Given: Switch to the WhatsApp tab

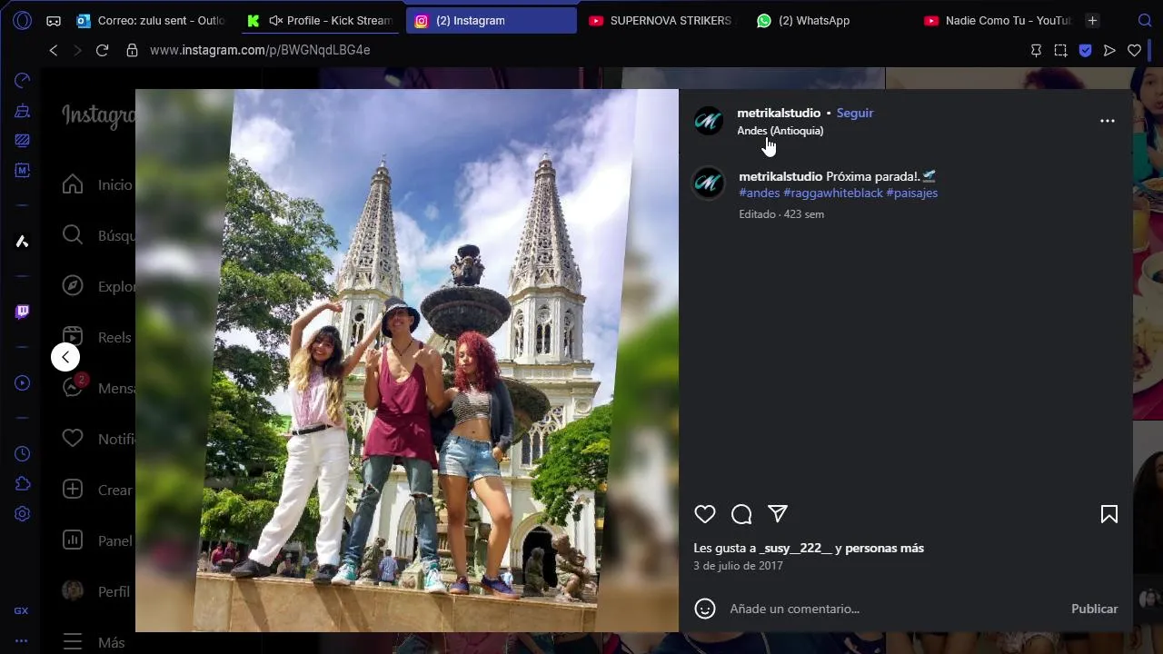Looking at the screenshot, I should (830, 20).
